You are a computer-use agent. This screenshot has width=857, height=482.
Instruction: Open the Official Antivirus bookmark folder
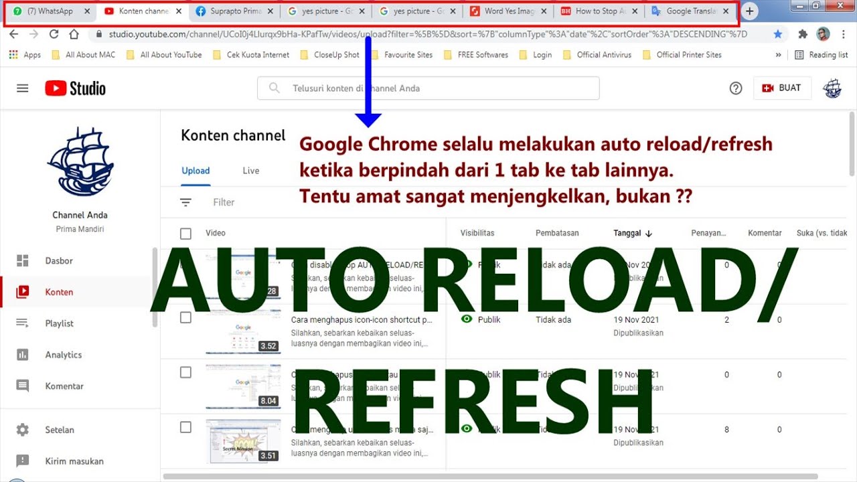597,55
